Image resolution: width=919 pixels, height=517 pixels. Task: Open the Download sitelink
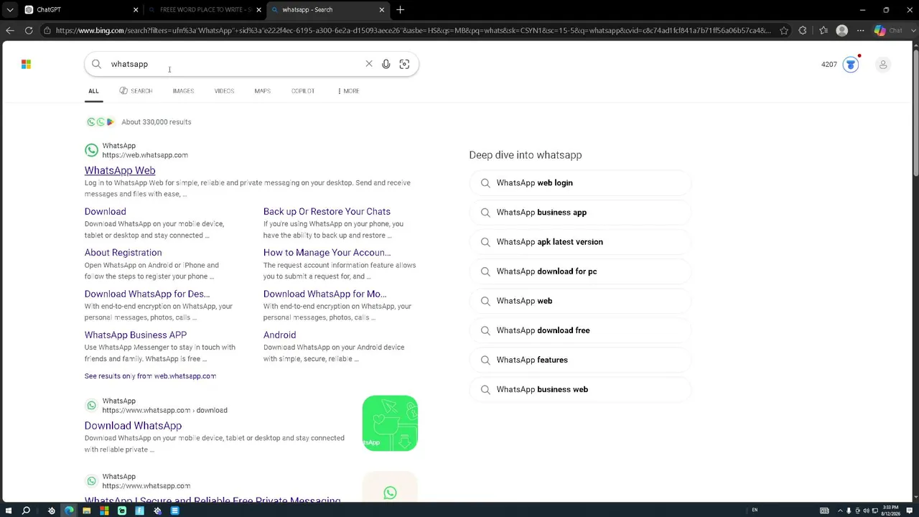(106, 212)
